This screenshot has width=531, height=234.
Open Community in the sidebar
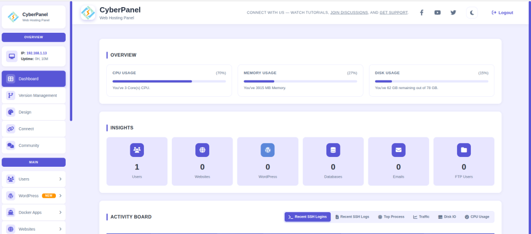tap(33, 145)
